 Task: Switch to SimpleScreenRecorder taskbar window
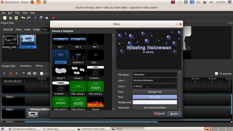pyautogui.click(x=23, y=129)
